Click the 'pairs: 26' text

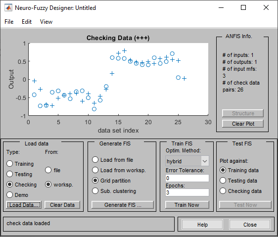[x=233, y=90]
